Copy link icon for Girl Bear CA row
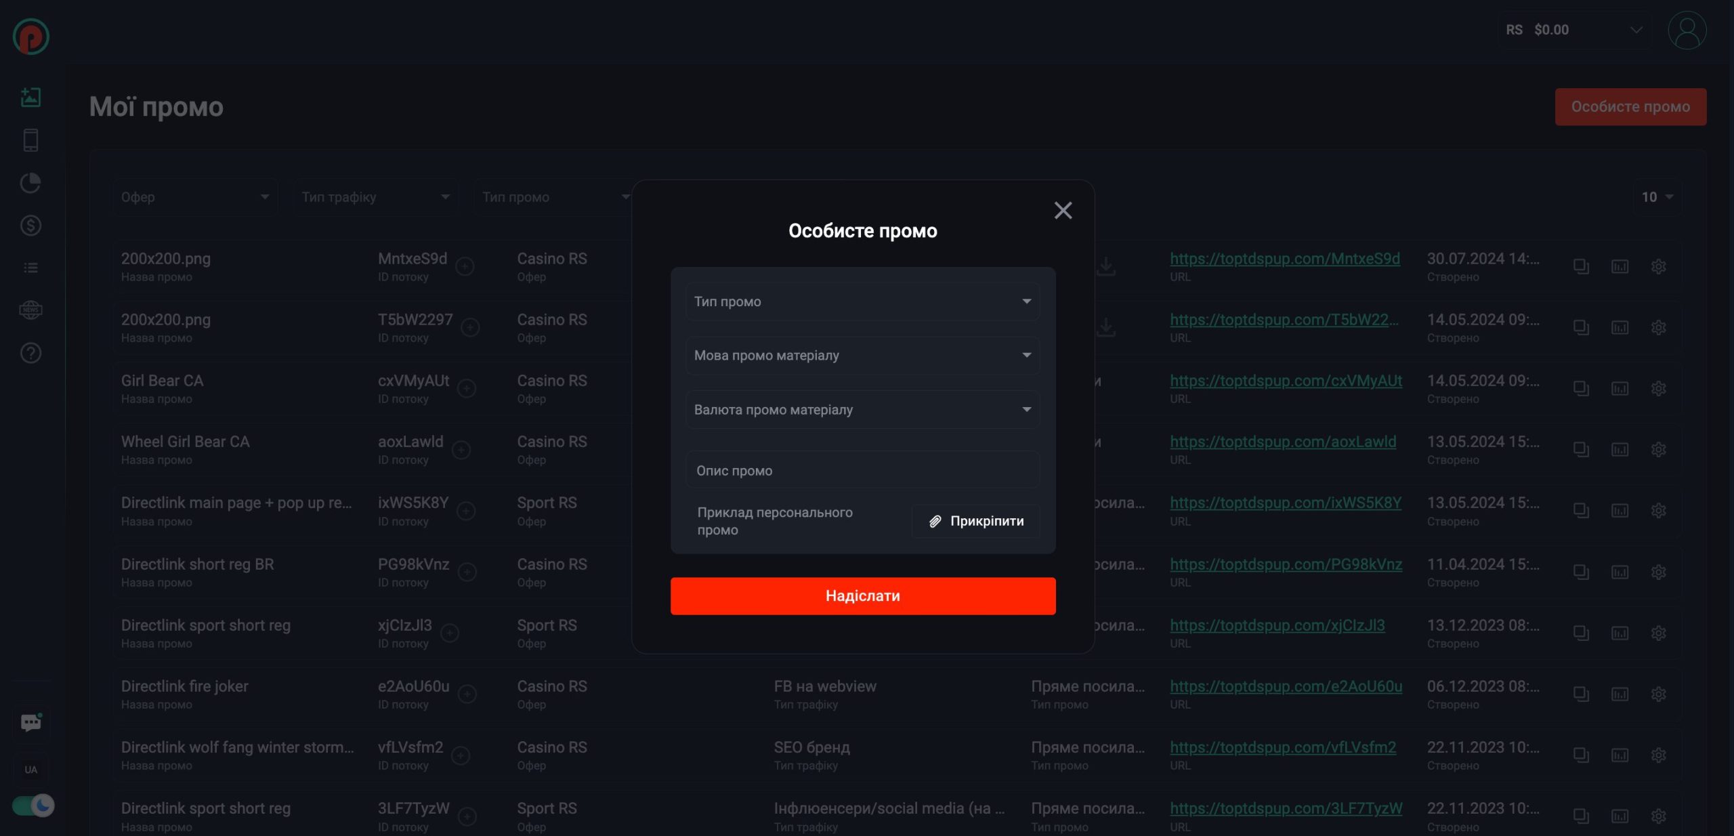Image resolution: width=1734 pixels, height=836 pixels. tap(1581, 389)
